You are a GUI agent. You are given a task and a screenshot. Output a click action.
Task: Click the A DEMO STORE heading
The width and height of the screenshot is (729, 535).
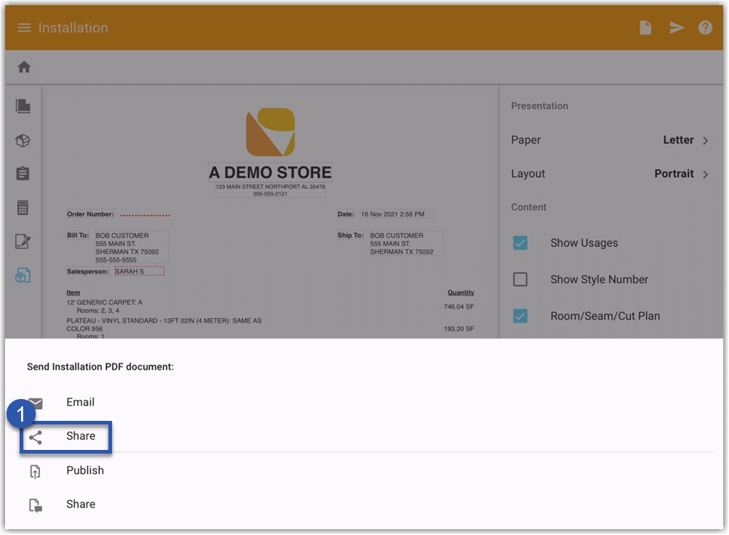[270, 173]
